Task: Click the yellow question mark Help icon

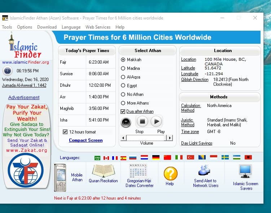Action: (170, 173)
